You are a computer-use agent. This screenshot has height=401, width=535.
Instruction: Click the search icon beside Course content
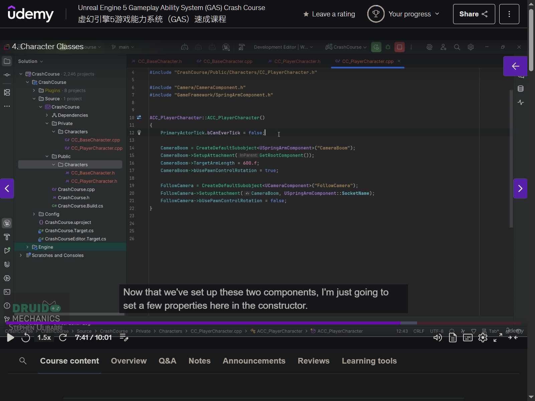point(23,361)
